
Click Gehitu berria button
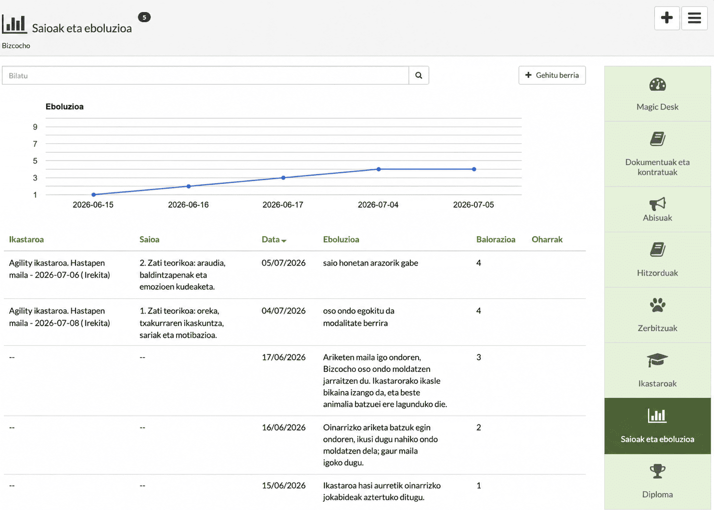[x=552, y=76]
